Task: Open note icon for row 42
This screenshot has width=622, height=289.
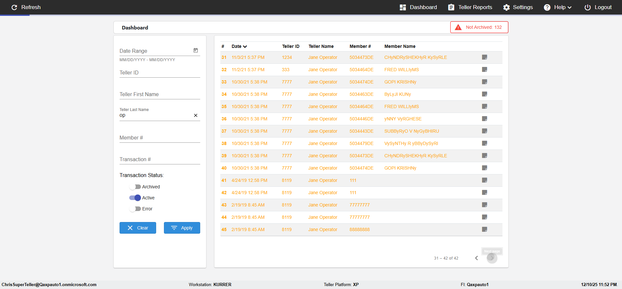Action: pyautogui.click(x=485, y=193)
